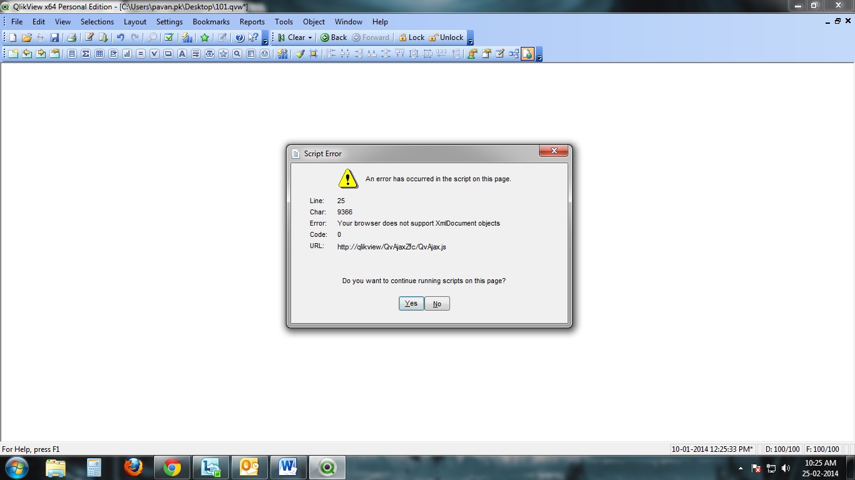Viewport: 855px width, 480px height.
Task: Open Current Selections with the checkmark icon
Action: [x=168, y=37]
